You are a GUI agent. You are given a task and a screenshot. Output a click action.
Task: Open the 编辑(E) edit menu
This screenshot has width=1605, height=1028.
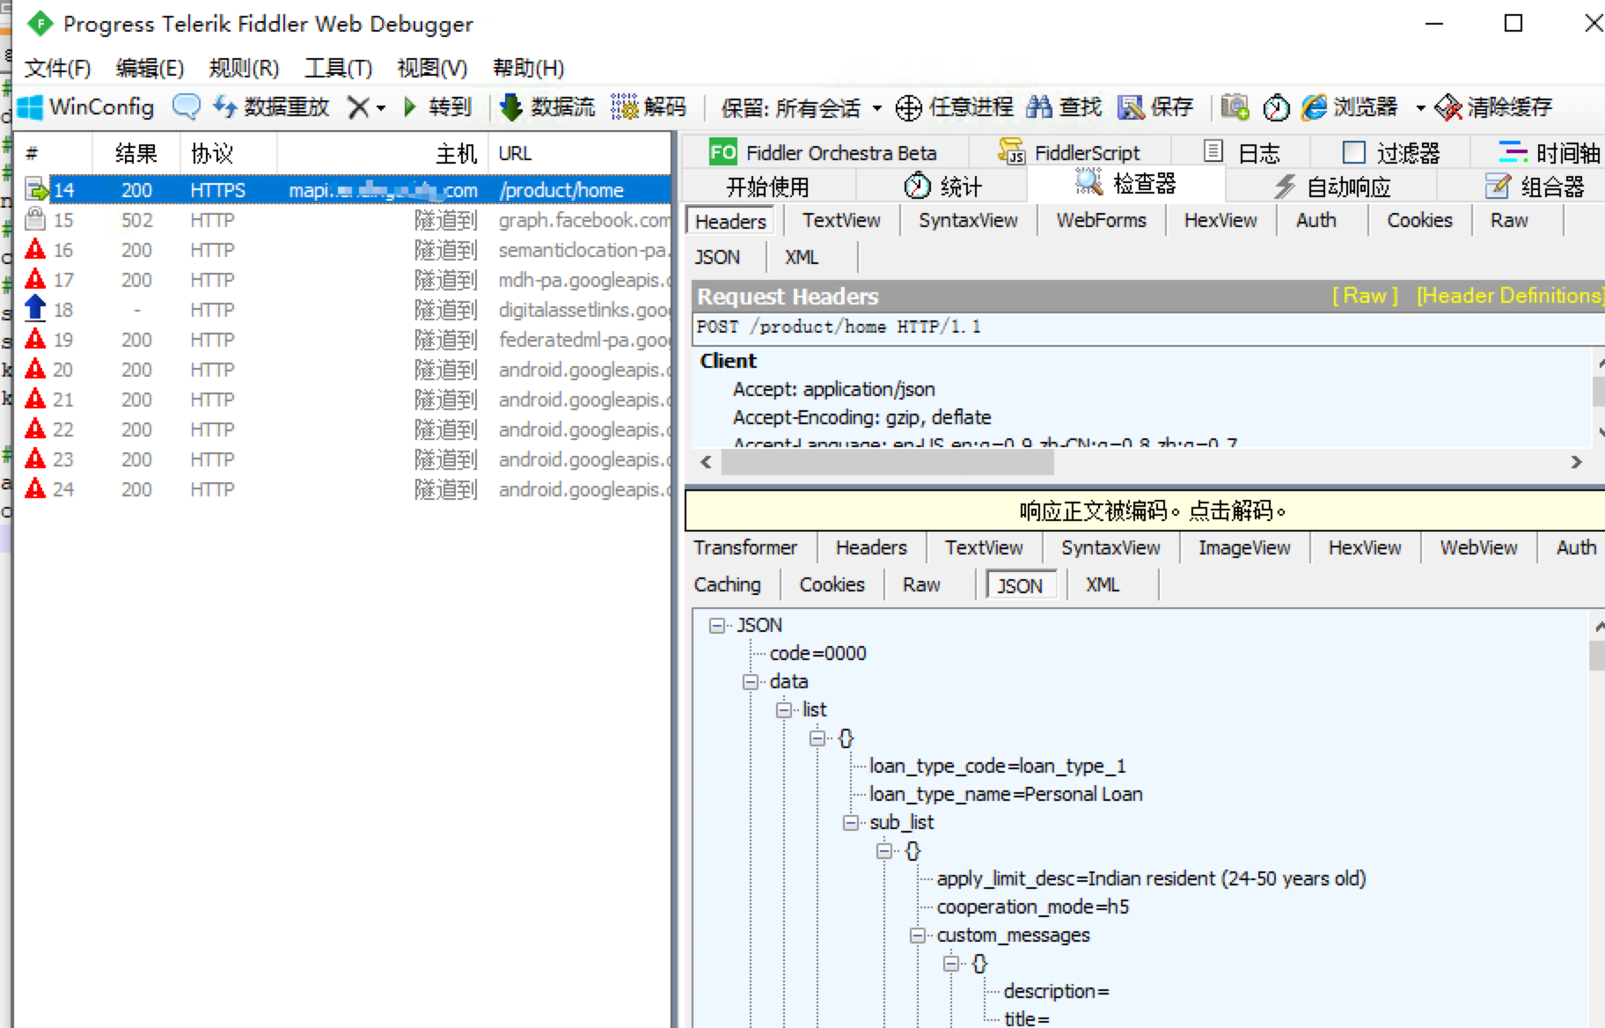(x=150, y=68)
